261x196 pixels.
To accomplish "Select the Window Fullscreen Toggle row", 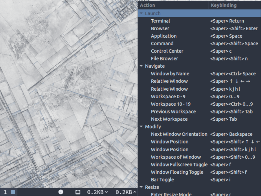I will click(179, 164).
